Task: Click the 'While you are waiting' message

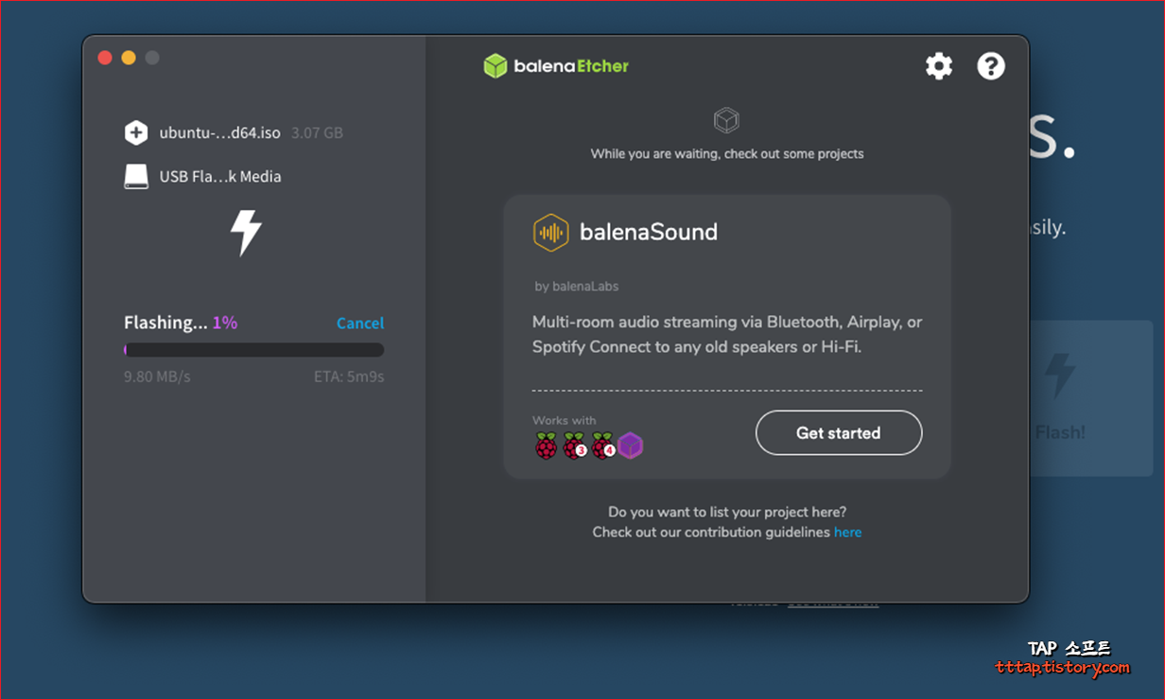Action: click(727, 153)
